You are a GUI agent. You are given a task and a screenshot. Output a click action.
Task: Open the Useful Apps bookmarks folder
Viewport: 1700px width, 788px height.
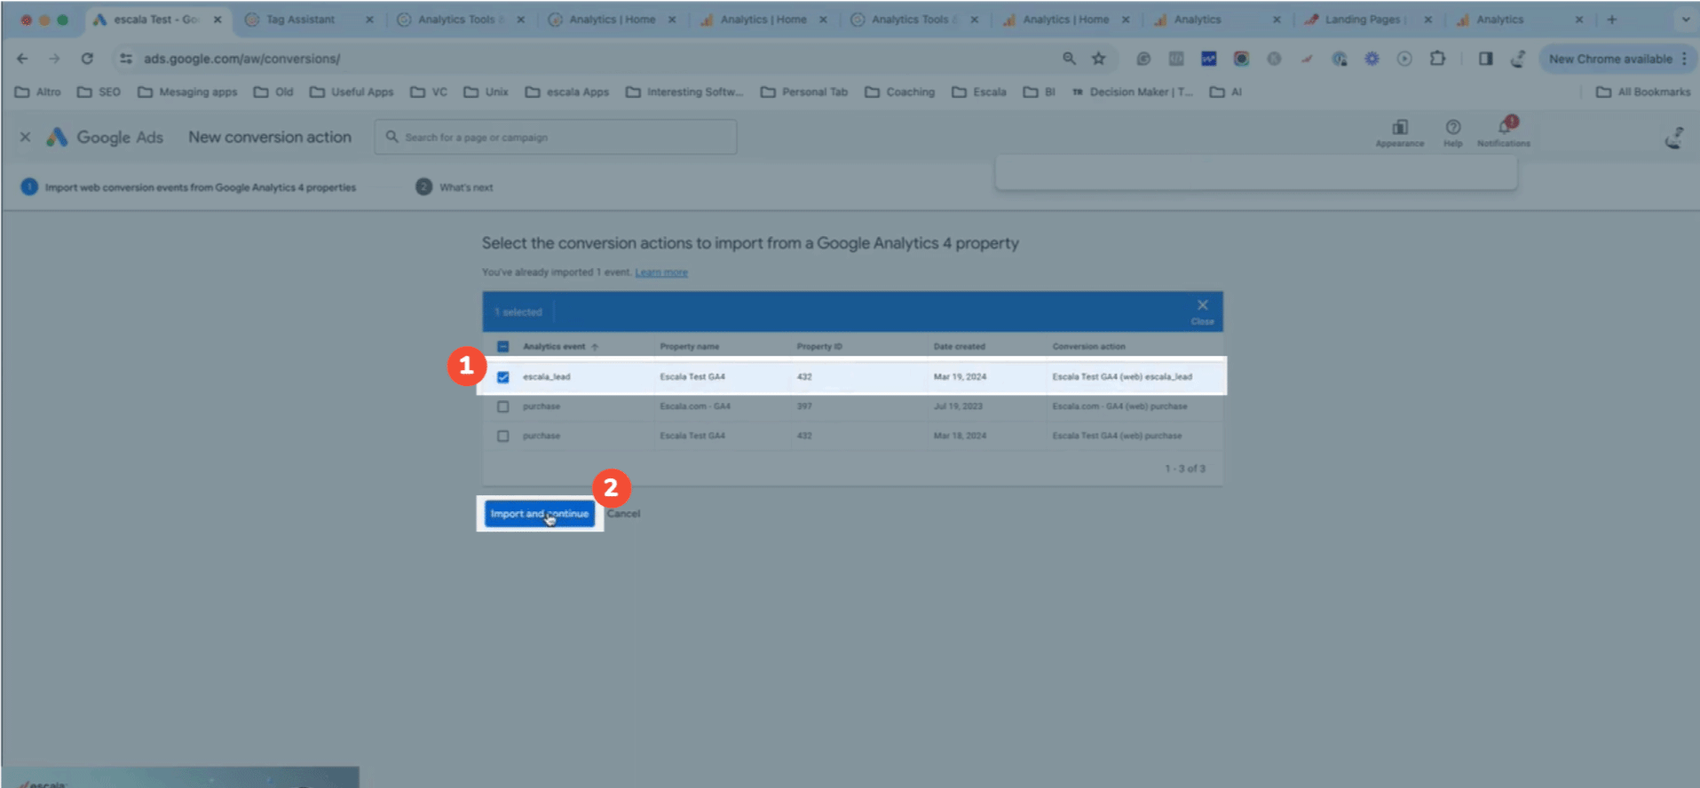point(352,91)
